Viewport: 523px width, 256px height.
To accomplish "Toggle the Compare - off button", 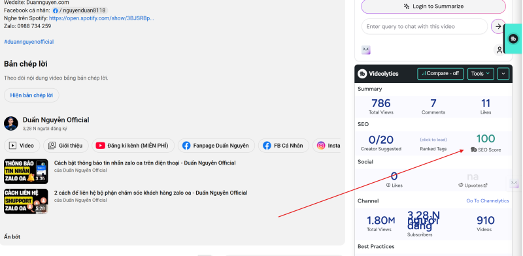I will pyautogui.click(x=440, y=74).
